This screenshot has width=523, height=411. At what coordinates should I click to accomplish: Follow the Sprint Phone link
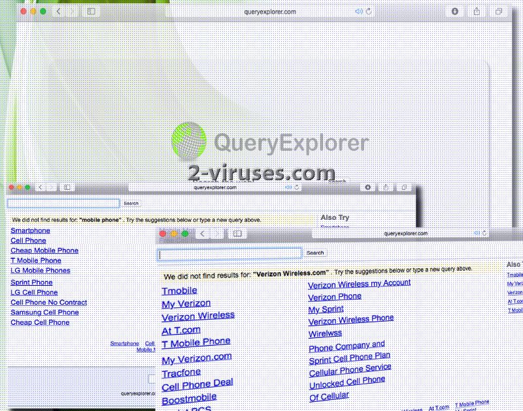31,282
